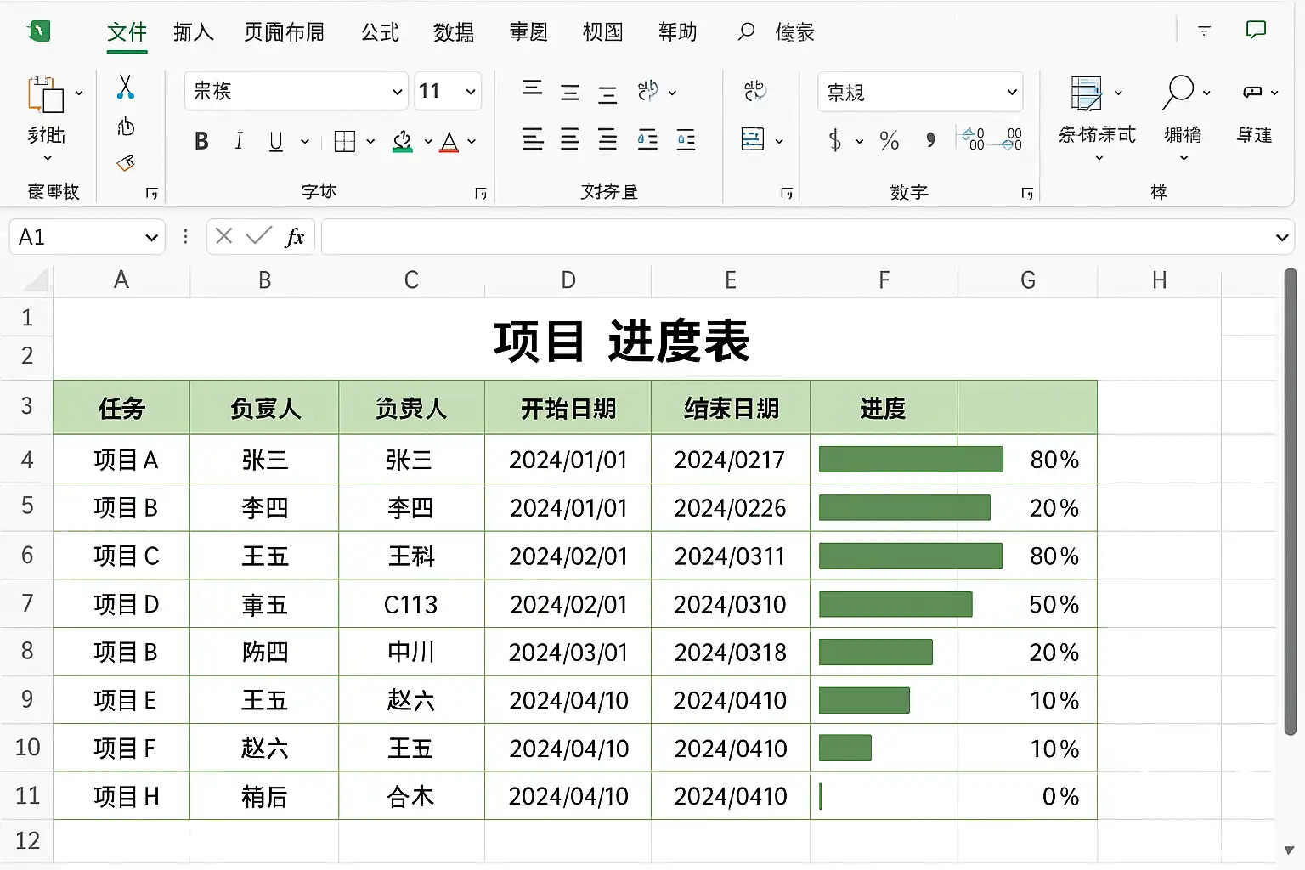Click the Format Painter brush icon

point(126,162)
